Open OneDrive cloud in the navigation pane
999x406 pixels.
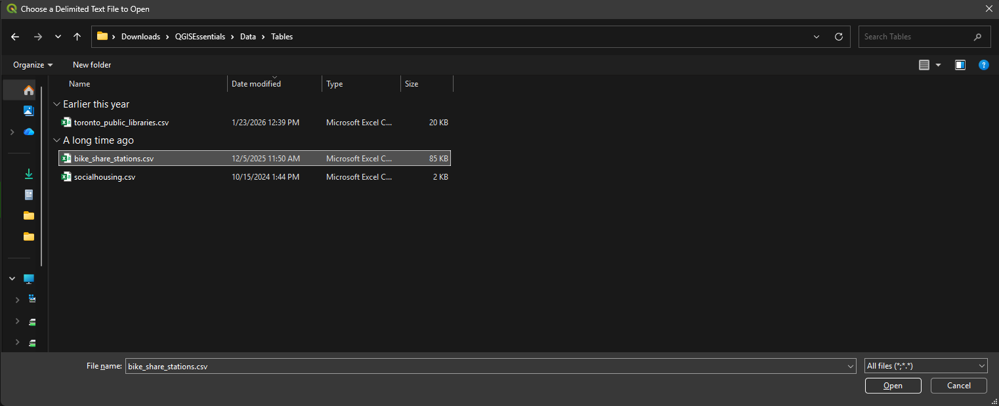[28, 132]
